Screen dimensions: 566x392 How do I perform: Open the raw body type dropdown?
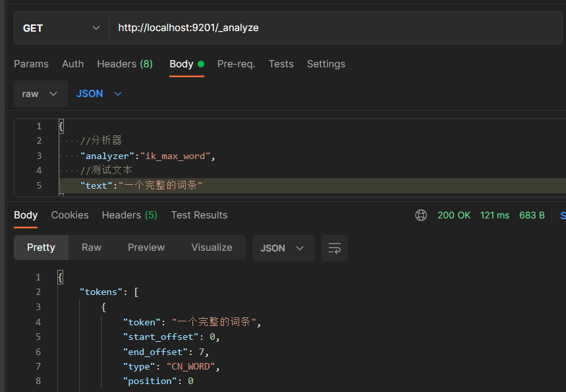tap(40, 94)
